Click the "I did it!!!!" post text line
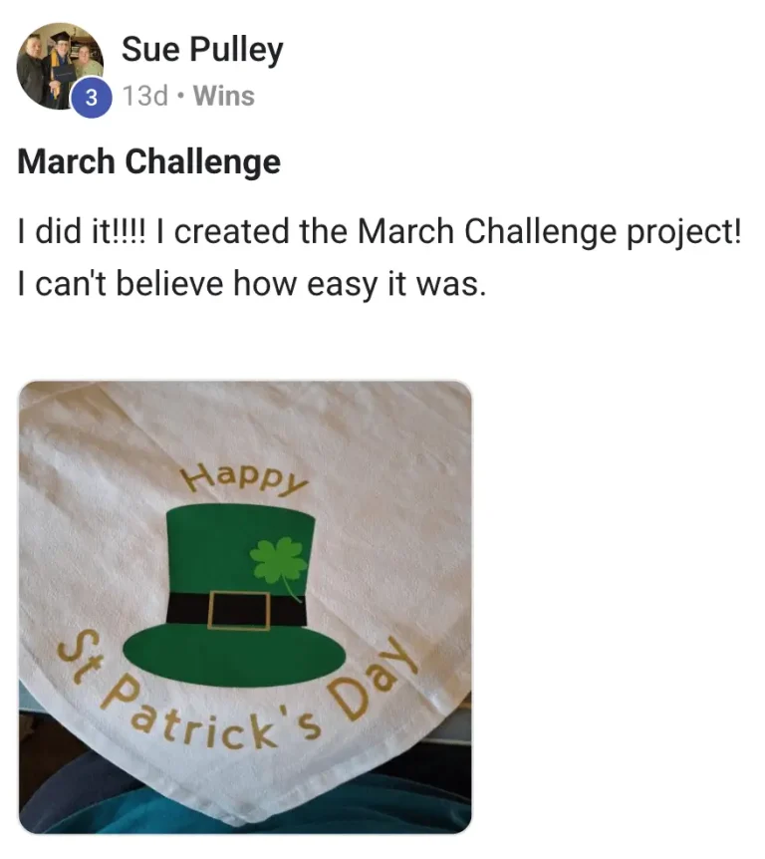The image size is (765, 859). [379, 231]
